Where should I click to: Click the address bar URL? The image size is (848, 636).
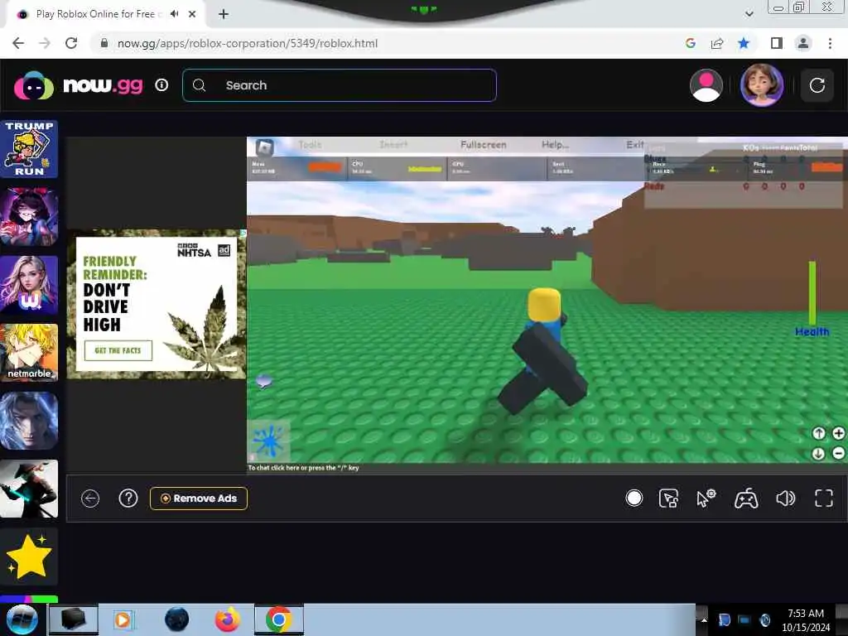click(247, 43)
